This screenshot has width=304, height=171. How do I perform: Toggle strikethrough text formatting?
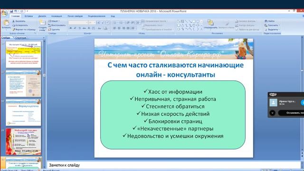84,28
